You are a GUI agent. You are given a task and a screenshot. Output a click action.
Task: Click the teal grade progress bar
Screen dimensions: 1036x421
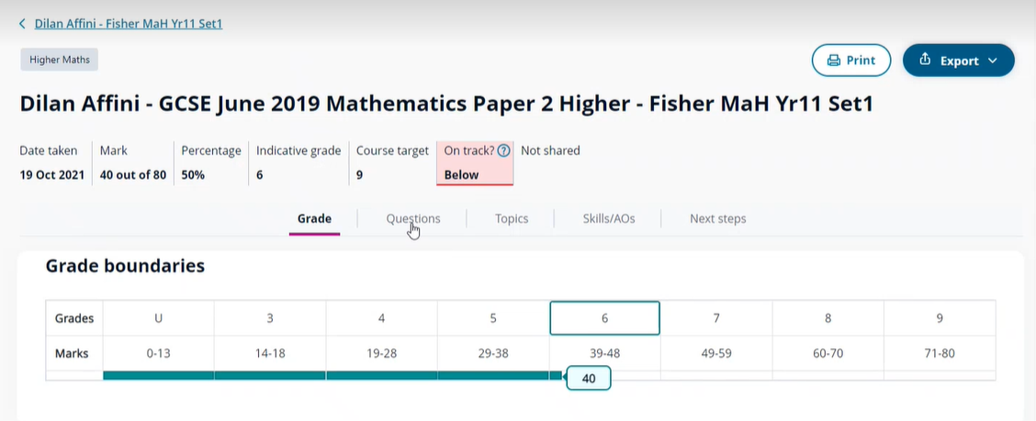pos(331,375)
